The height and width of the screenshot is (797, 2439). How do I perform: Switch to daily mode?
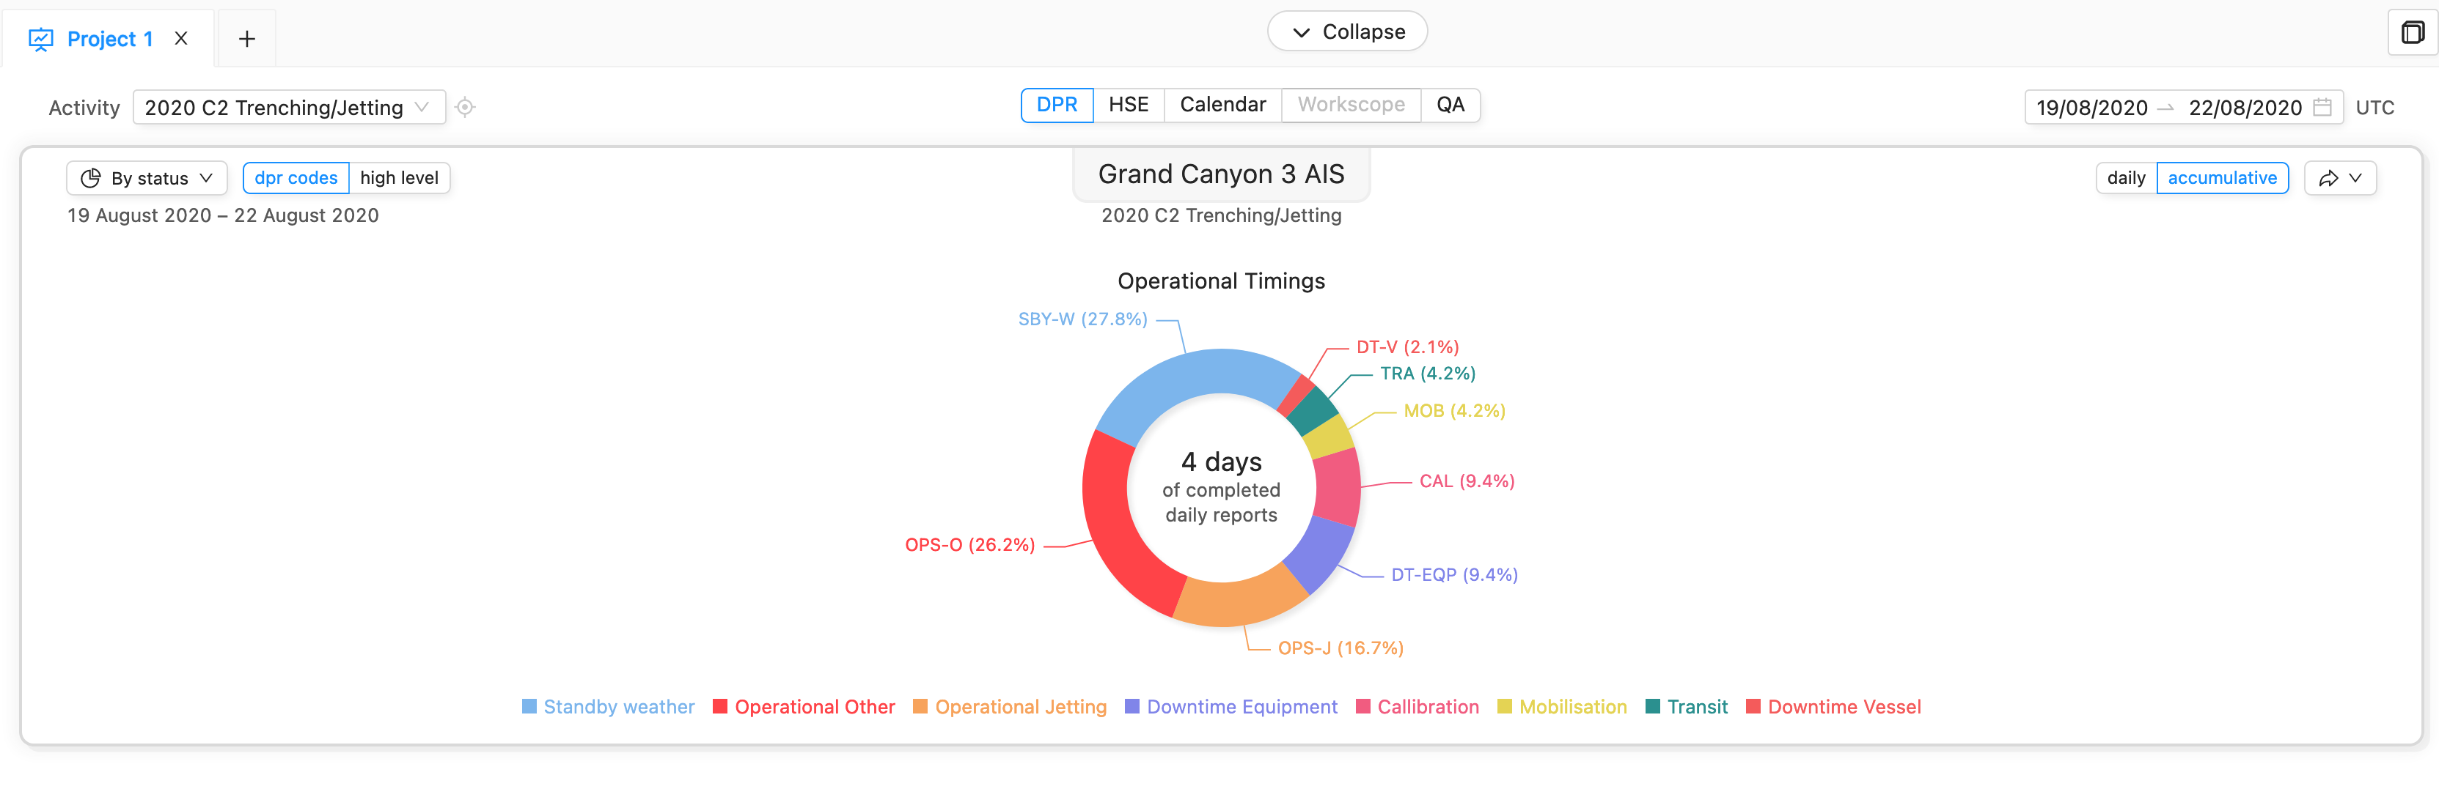tap(2126, 179)
